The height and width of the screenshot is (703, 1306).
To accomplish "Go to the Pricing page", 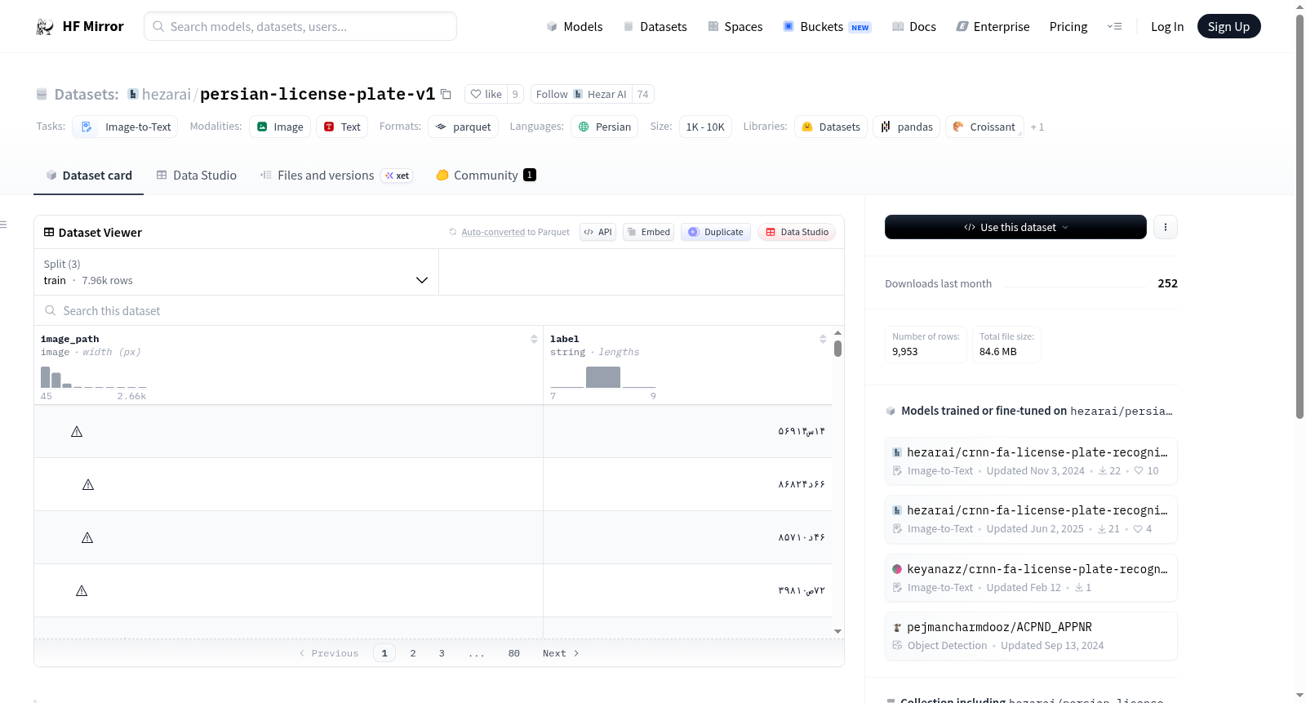I will click(x=1068, y=27).
